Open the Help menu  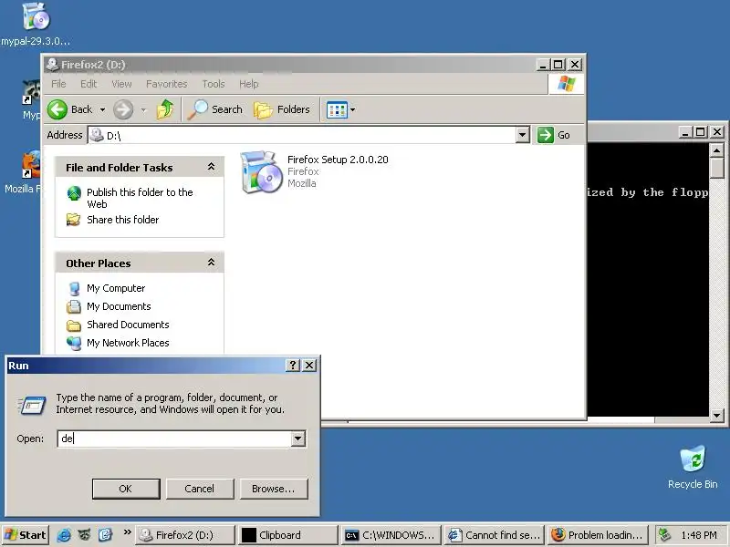point(248,84)
